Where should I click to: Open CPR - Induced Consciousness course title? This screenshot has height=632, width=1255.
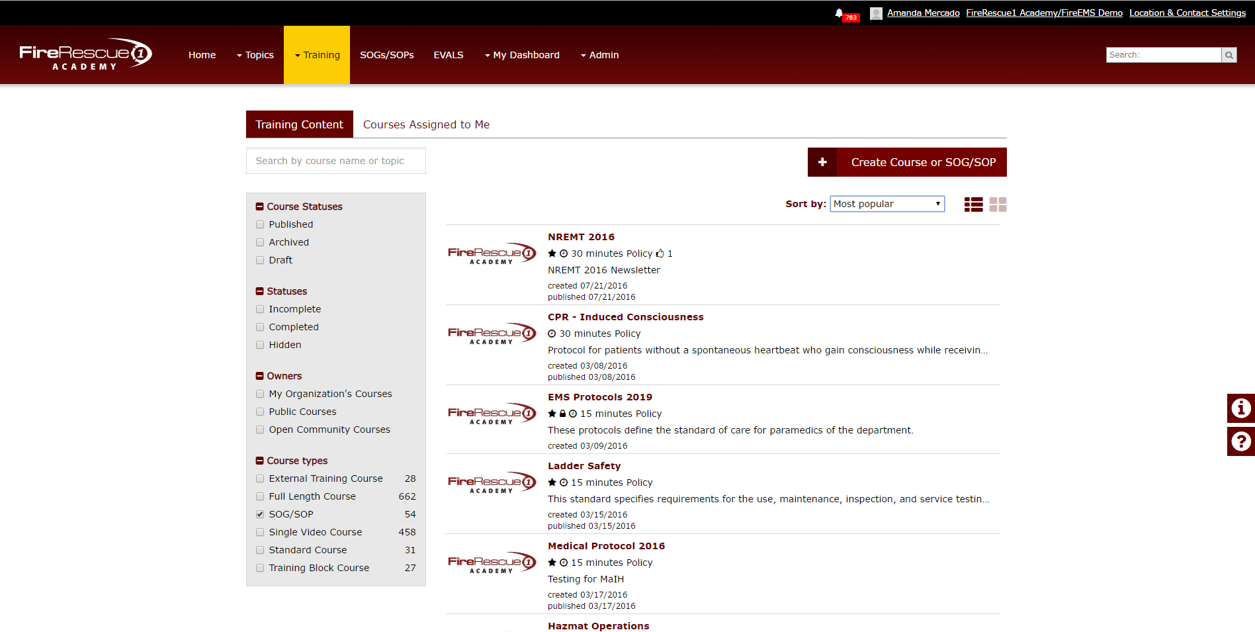point(626,317)
